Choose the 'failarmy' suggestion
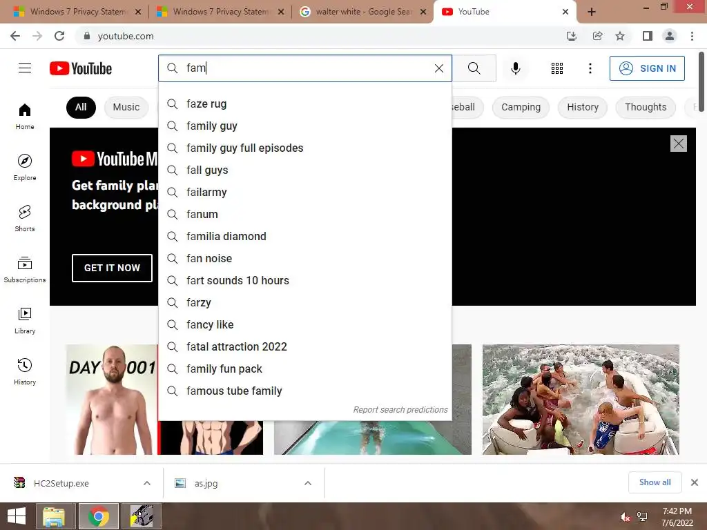This screenshot has width=707, height=530. coord(305,193)
